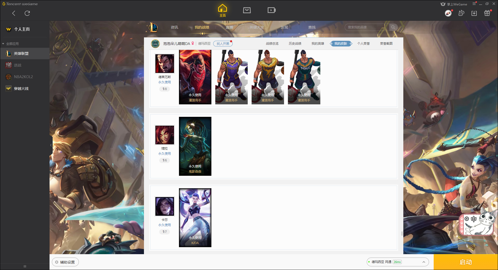
Task: Select 逆战 in the sidebar
Action: pyautogui.click(x=25, y=65)
